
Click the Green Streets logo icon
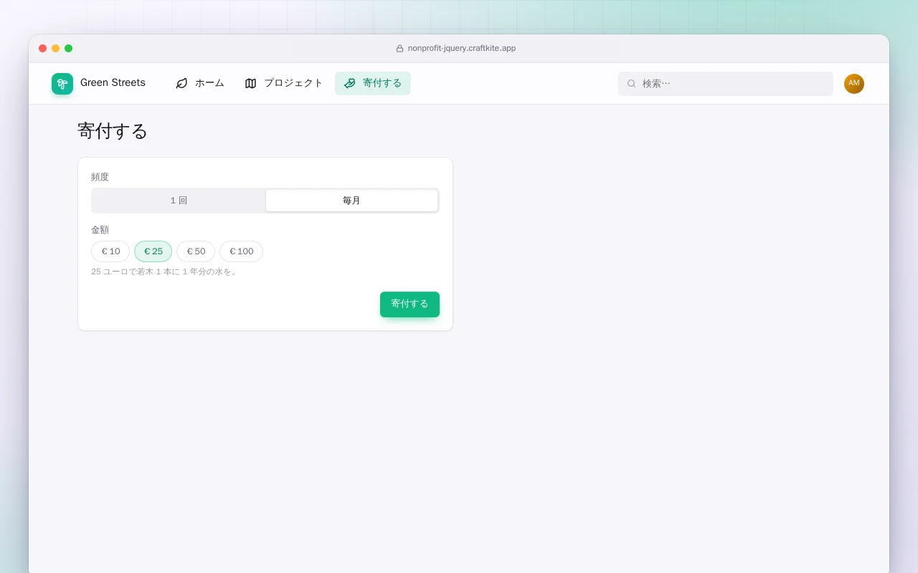click(62, 84)
